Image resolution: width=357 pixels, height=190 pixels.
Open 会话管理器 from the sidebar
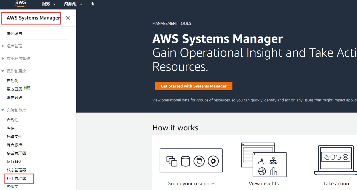pyautogui.click(x=16, y=153)
